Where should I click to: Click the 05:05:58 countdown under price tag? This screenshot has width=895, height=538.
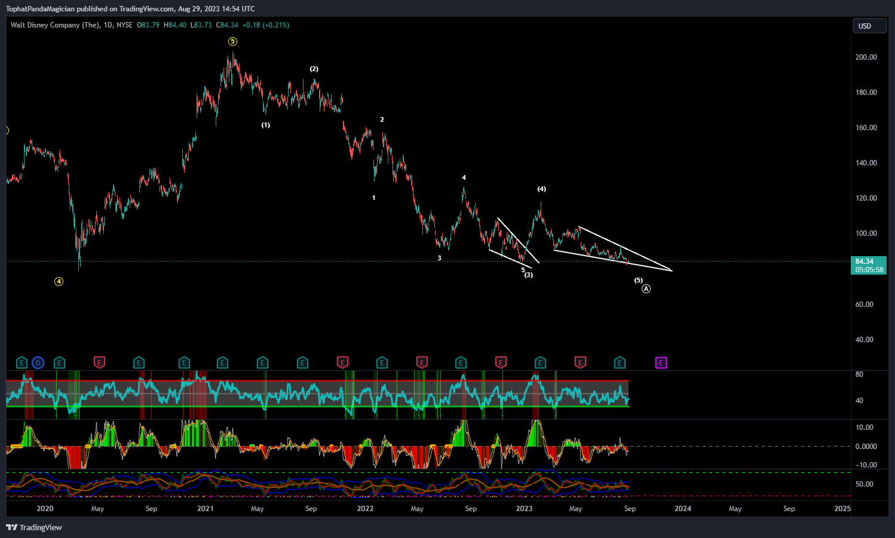pyautogui.click(x=869, y=270)
